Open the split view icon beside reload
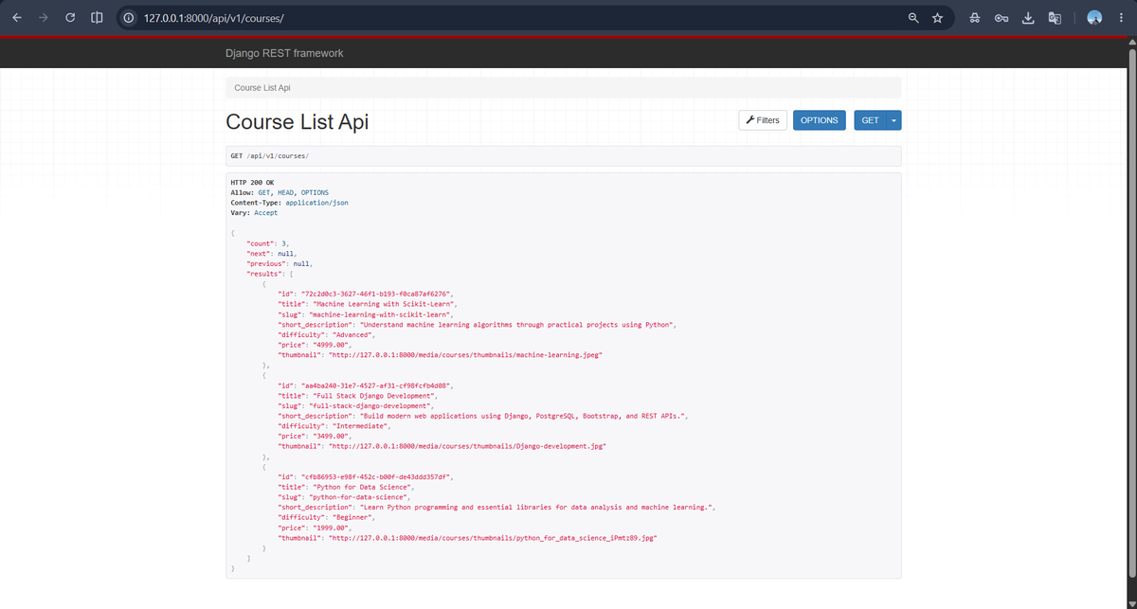The image size is (1137, 609). click(96, 18)
